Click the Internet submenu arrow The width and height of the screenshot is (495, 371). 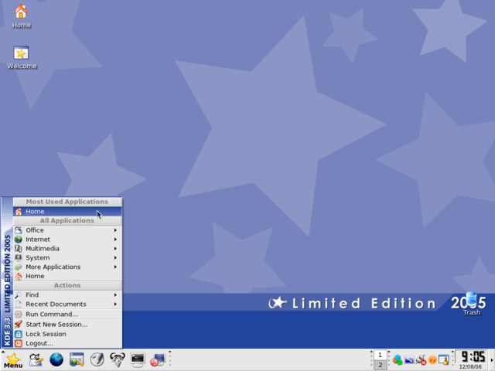[x=115, y=239]
